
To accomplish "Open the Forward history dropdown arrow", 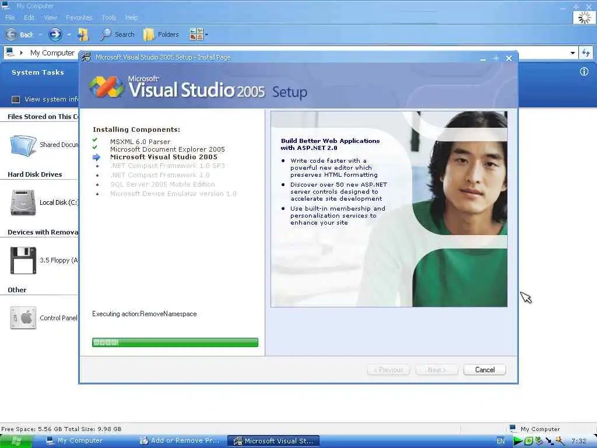I will coord(69,34).
